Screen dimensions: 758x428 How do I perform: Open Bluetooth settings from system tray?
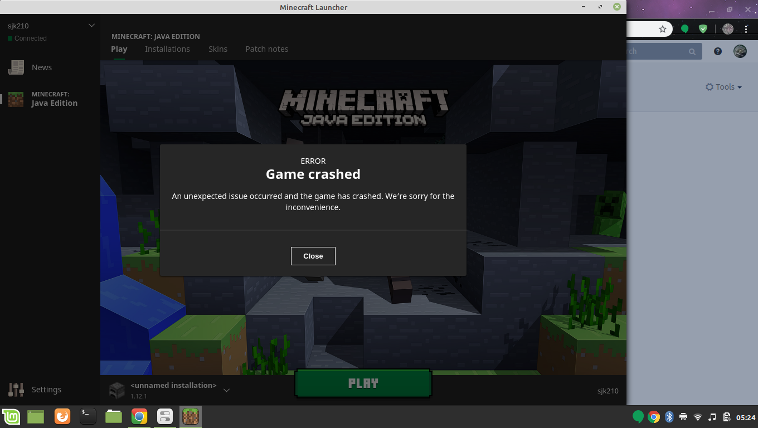tap(669, 417)
